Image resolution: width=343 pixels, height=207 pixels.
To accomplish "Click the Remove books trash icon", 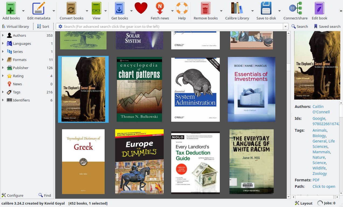I will click(205, 8).
